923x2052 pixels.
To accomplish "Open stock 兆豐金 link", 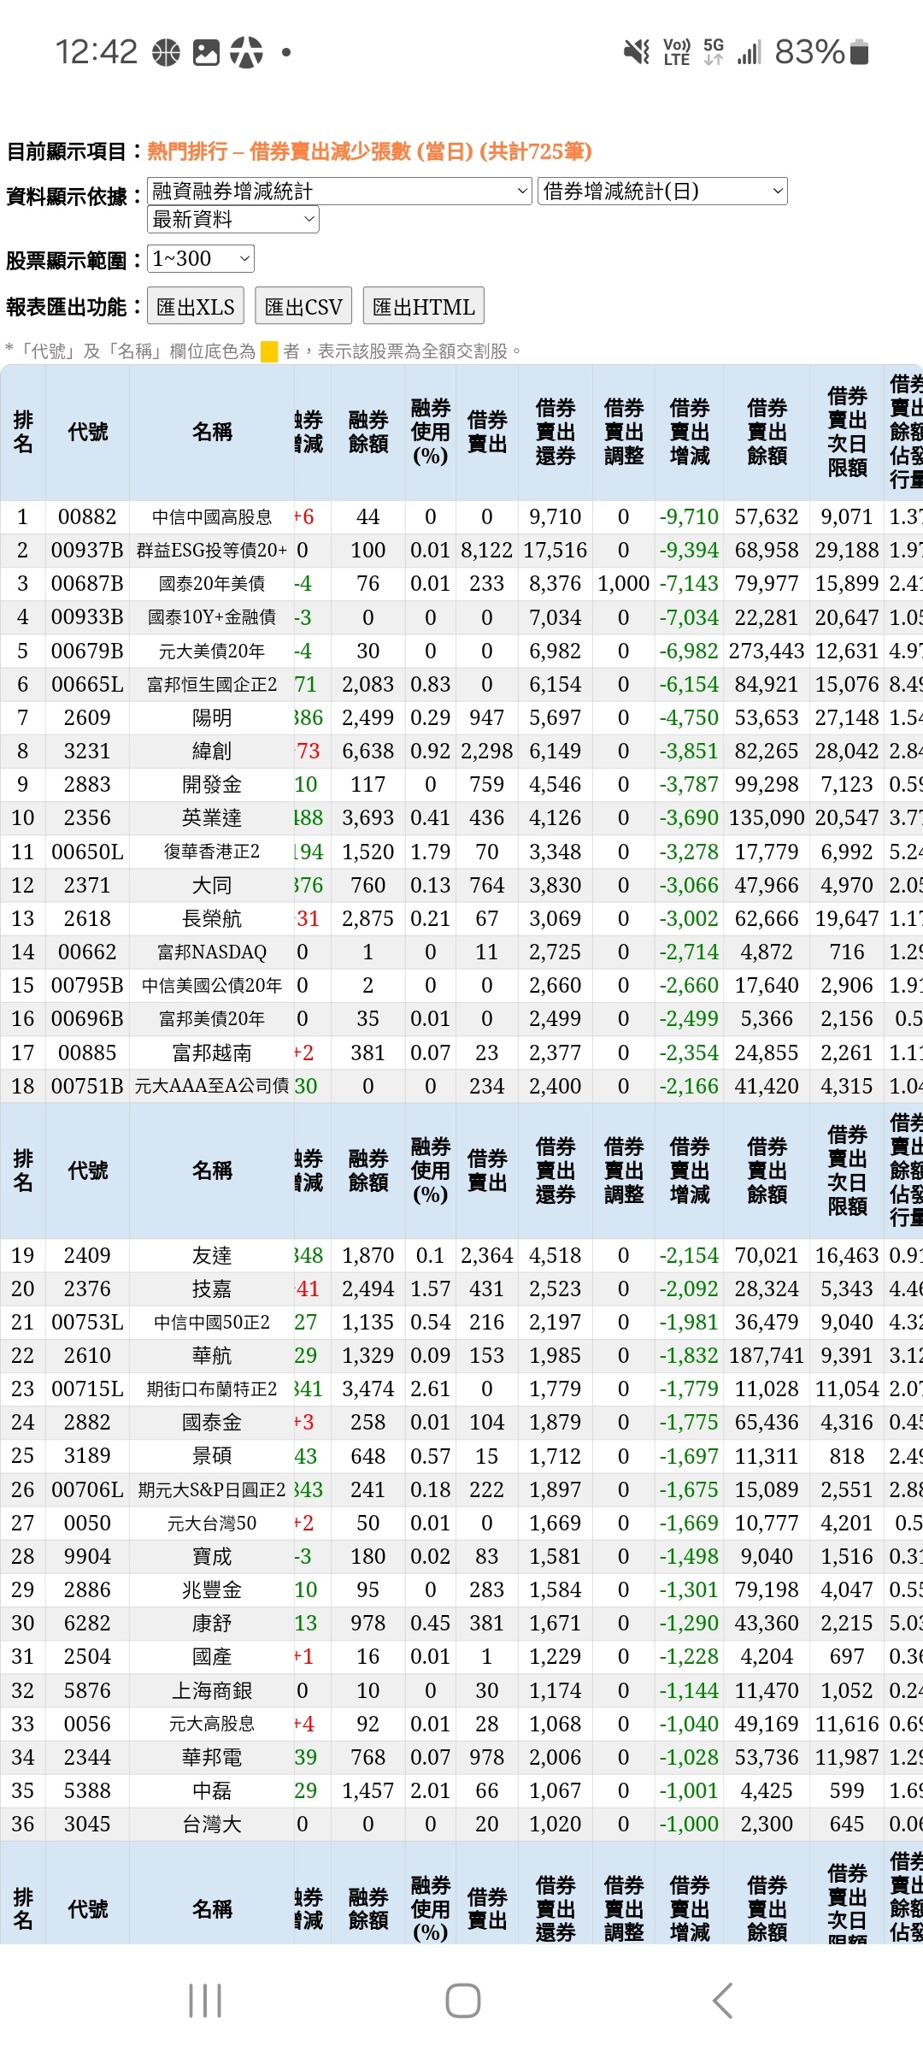I will [212, 1590].
